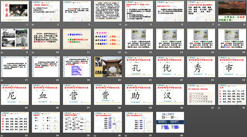The height and width of the screenshot is (137, 247).
Task: Select the final slide 38 with the PPT logo
Action: [170, 122]
